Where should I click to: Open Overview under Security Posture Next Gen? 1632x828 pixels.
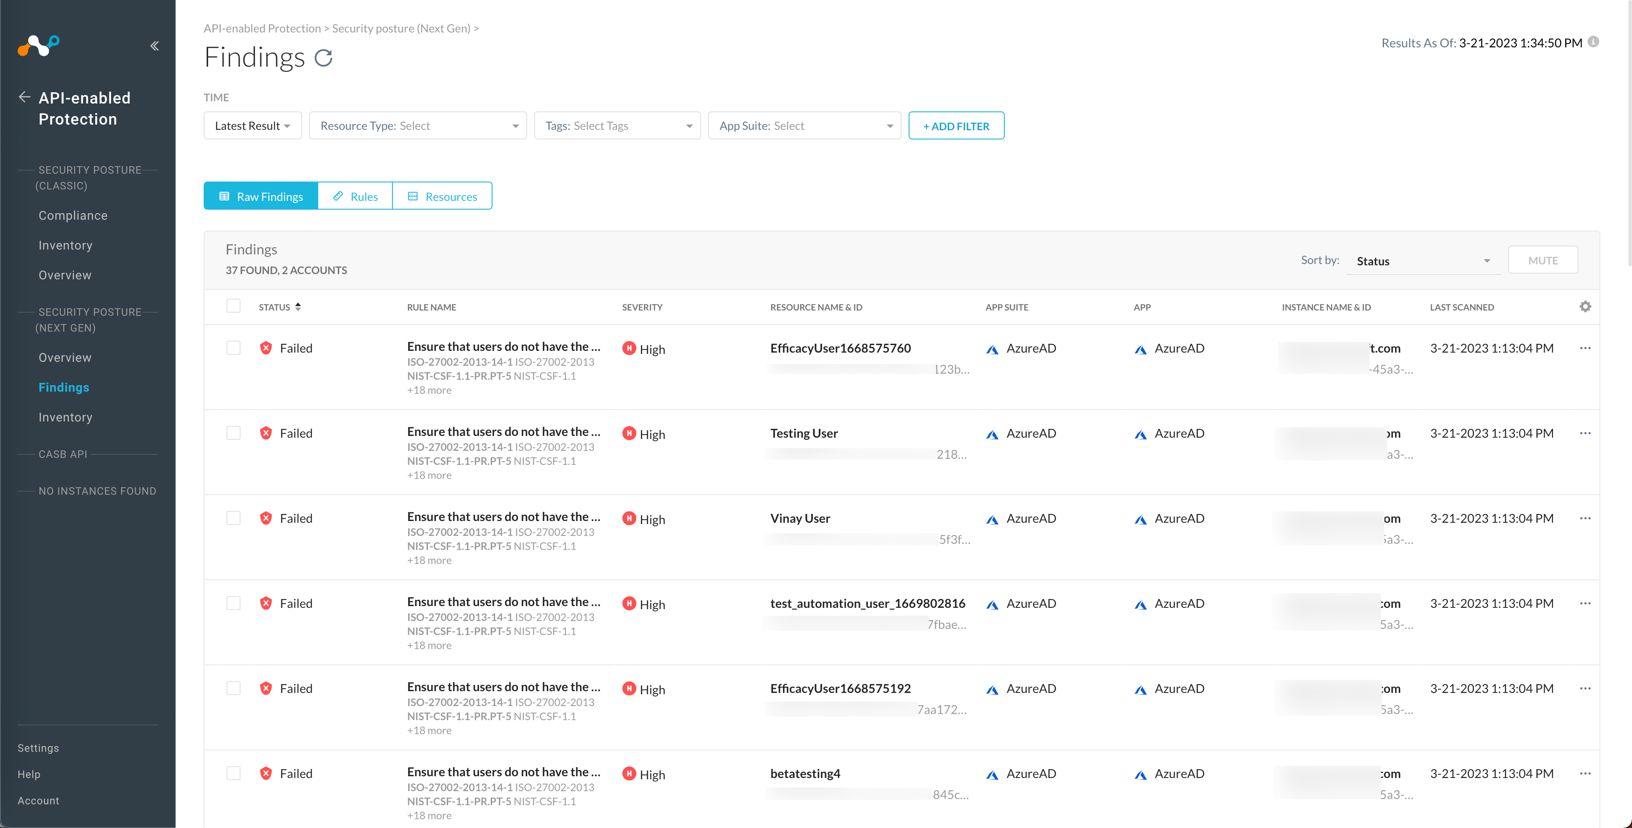65,357
